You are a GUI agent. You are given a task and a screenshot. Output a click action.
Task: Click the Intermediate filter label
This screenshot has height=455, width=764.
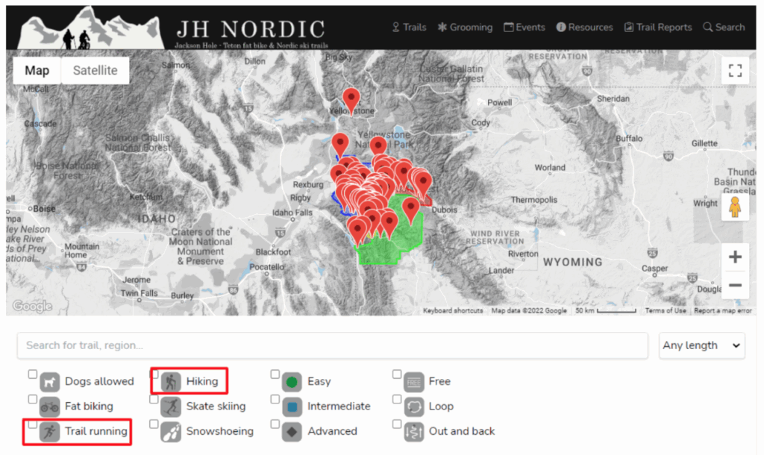click(x=339, y=407)
